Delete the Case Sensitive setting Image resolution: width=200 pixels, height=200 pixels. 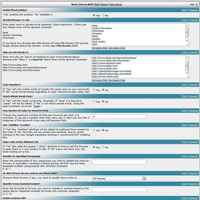(x=193, y=85)
